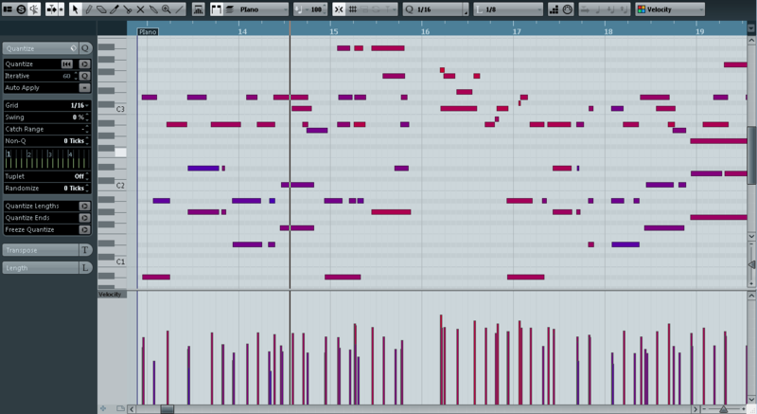Toggle the Snap grid button
757x414 pixels.
tap(339, 9)
